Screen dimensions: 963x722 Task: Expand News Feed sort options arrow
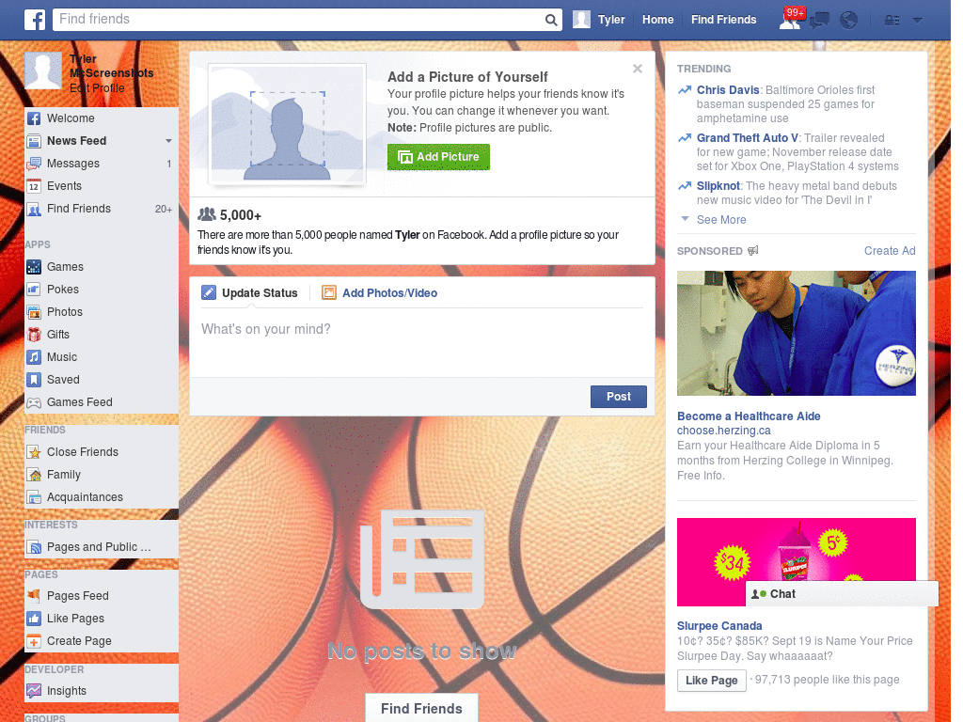point(168,141)
